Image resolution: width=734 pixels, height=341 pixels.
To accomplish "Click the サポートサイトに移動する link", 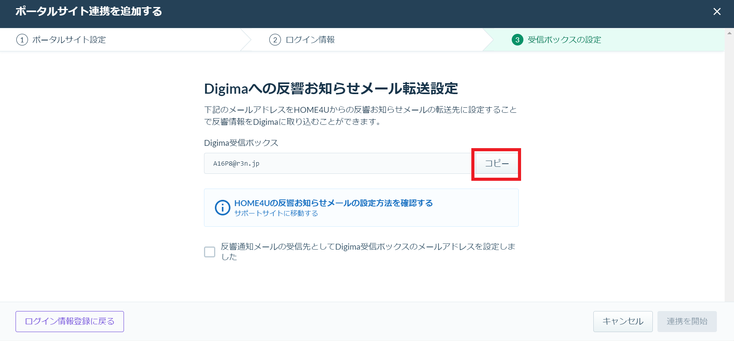I will point(276,213).
